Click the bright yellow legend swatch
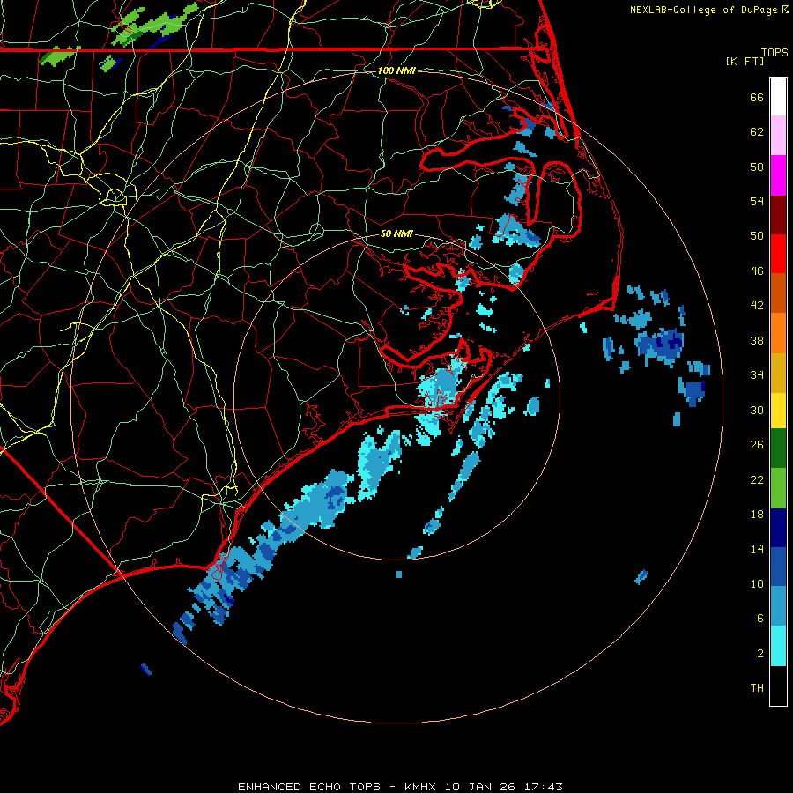 (x=778, y=411)
